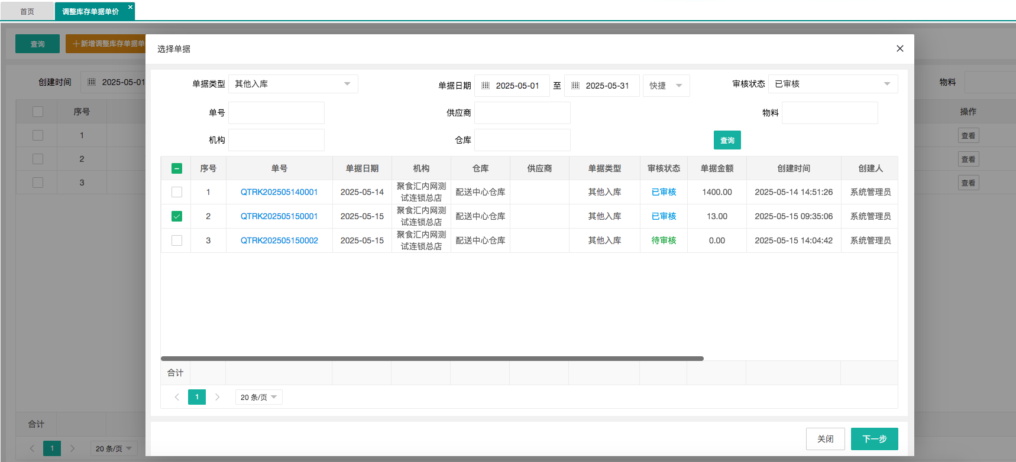Click the start date calendar icon
The image size is (1016, 462).
tap(486, 86)
